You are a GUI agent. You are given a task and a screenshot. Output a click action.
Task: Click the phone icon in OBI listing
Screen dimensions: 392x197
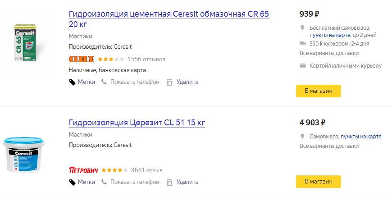pos(104,82)
